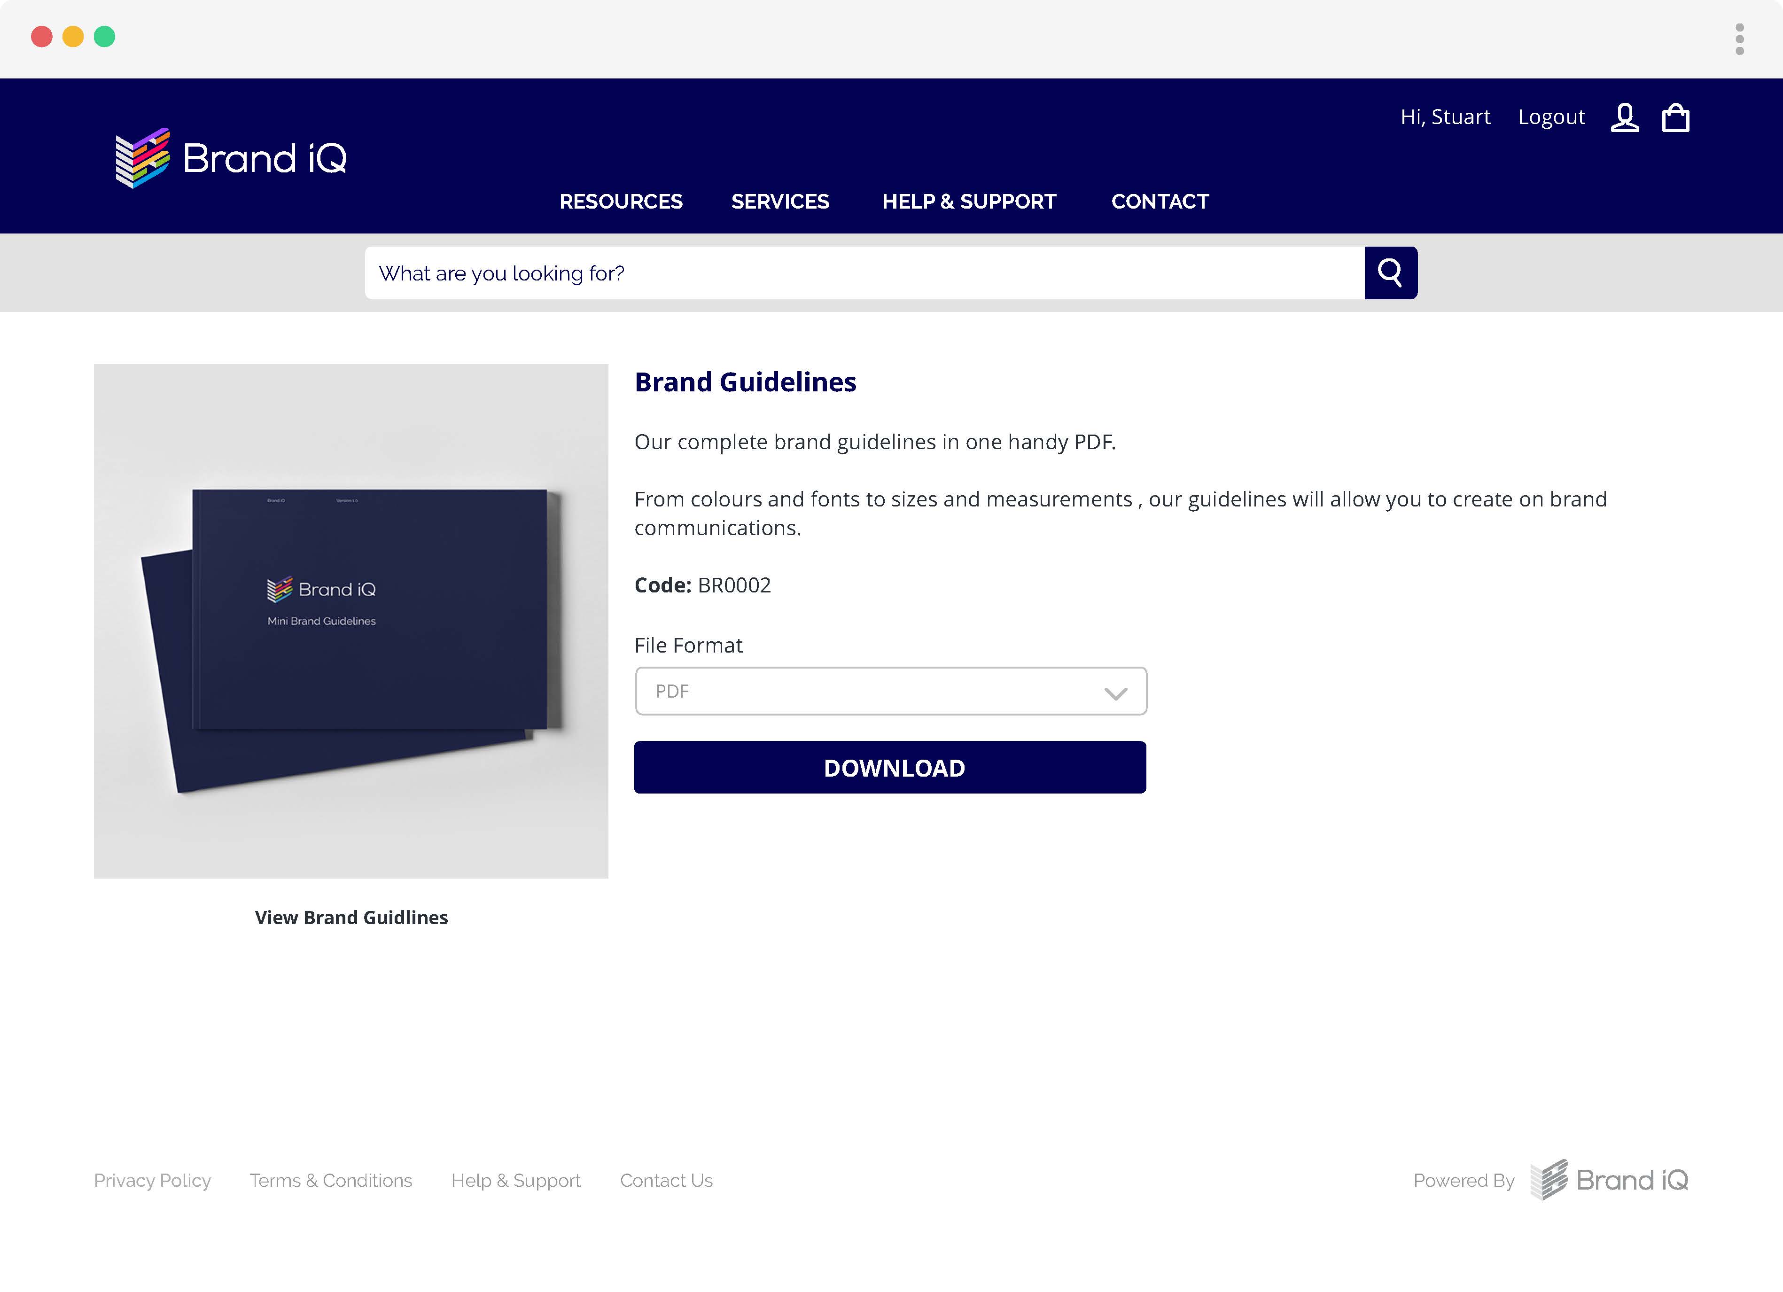Click the green window maximize dot
1783x1292 pixels.
105,37
